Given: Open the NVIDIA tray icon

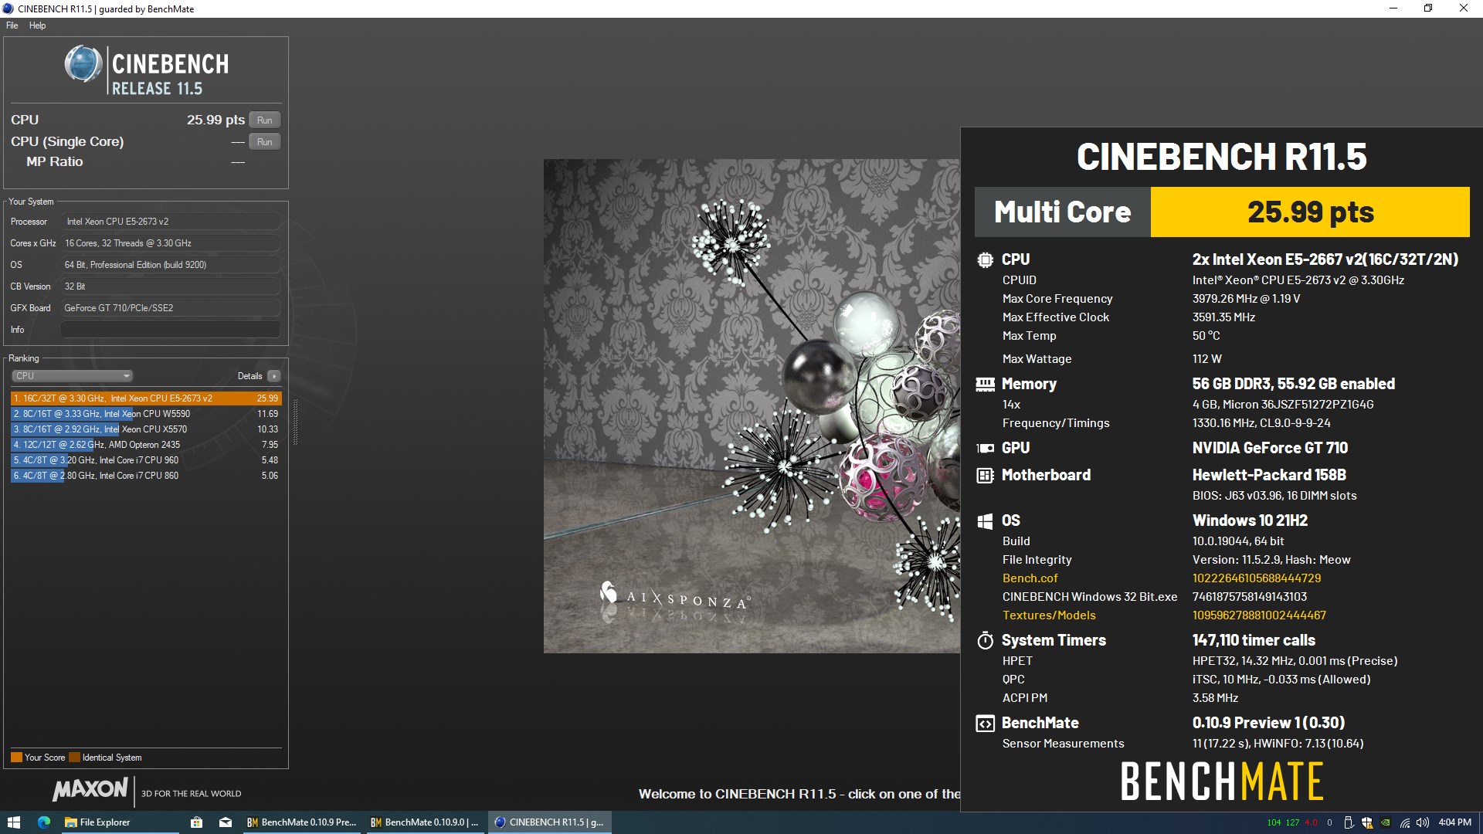Looking at the screenshot, I should click(x=1386, y=822).
